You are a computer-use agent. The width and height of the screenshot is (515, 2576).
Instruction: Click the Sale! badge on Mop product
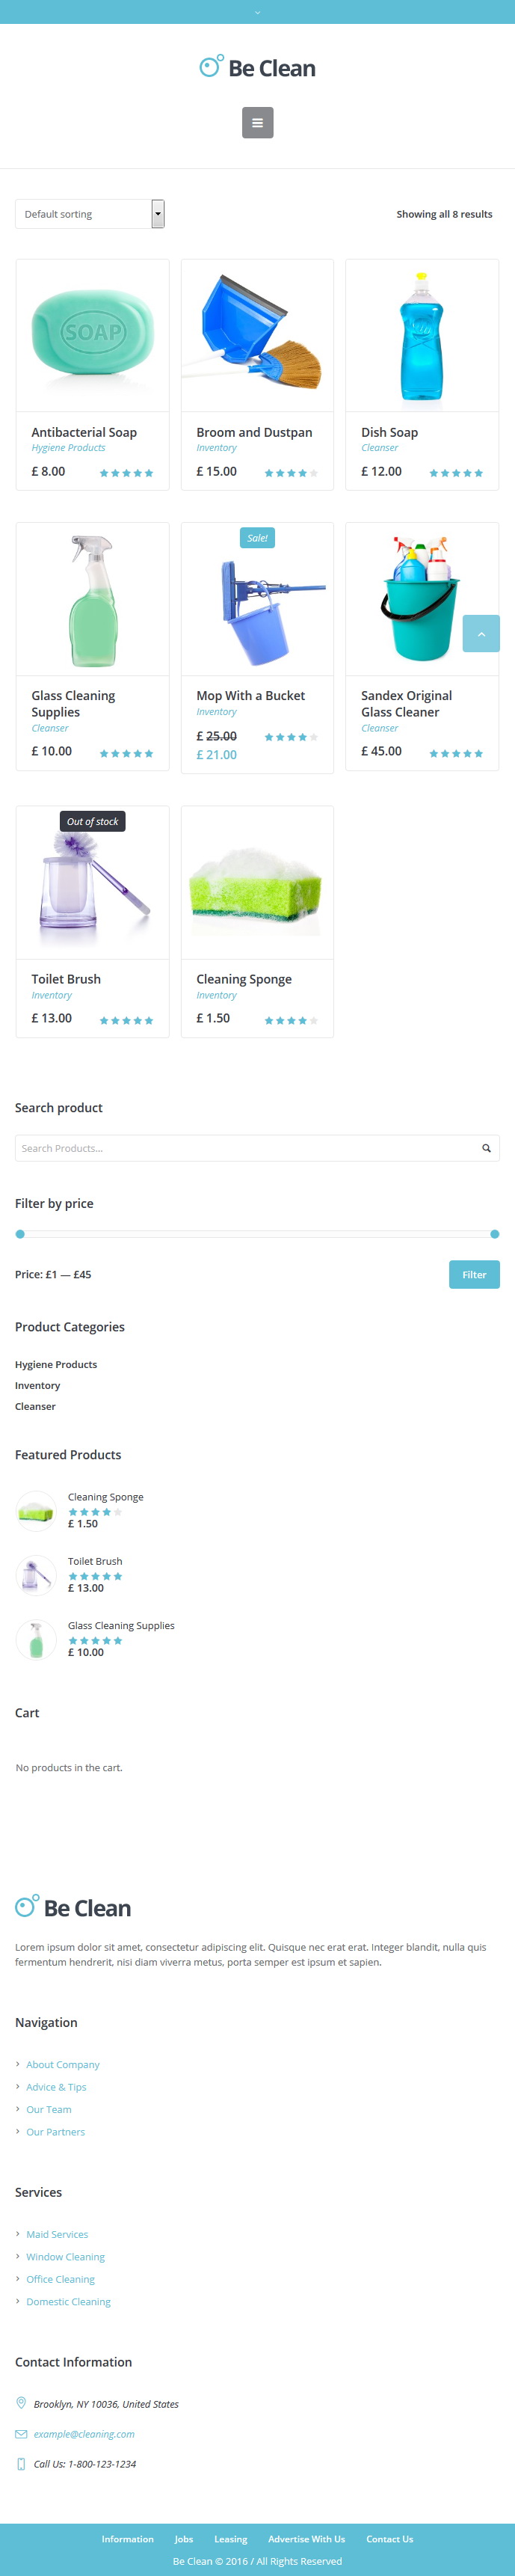point(257,538)
